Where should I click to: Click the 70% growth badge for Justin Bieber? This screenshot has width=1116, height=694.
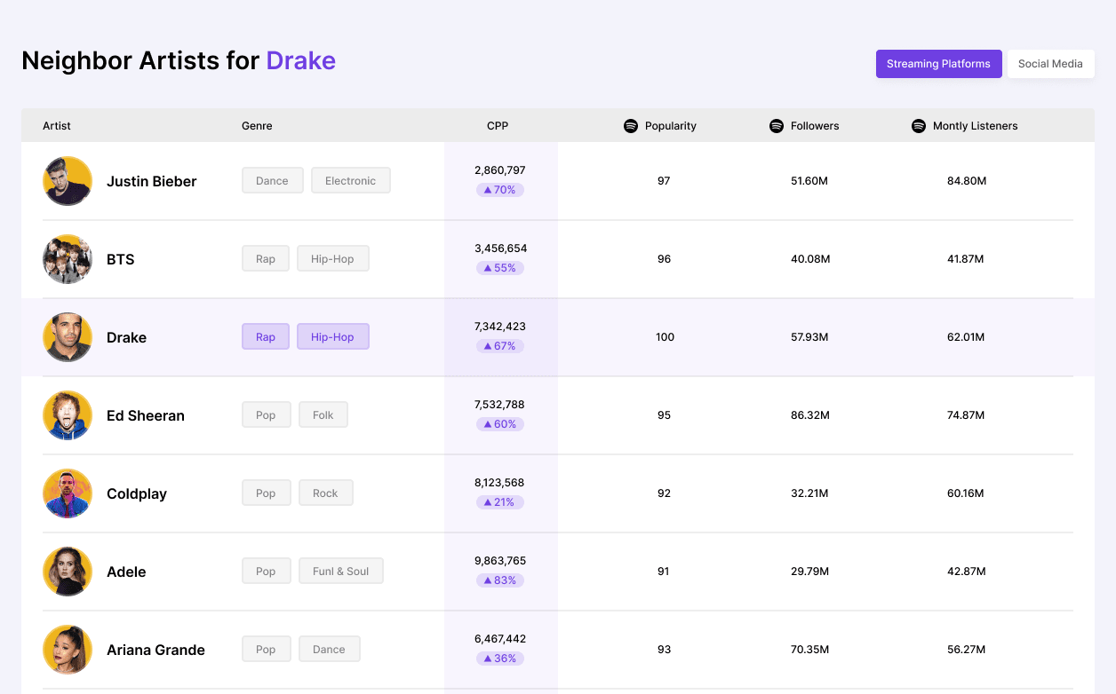click(500, 190)
